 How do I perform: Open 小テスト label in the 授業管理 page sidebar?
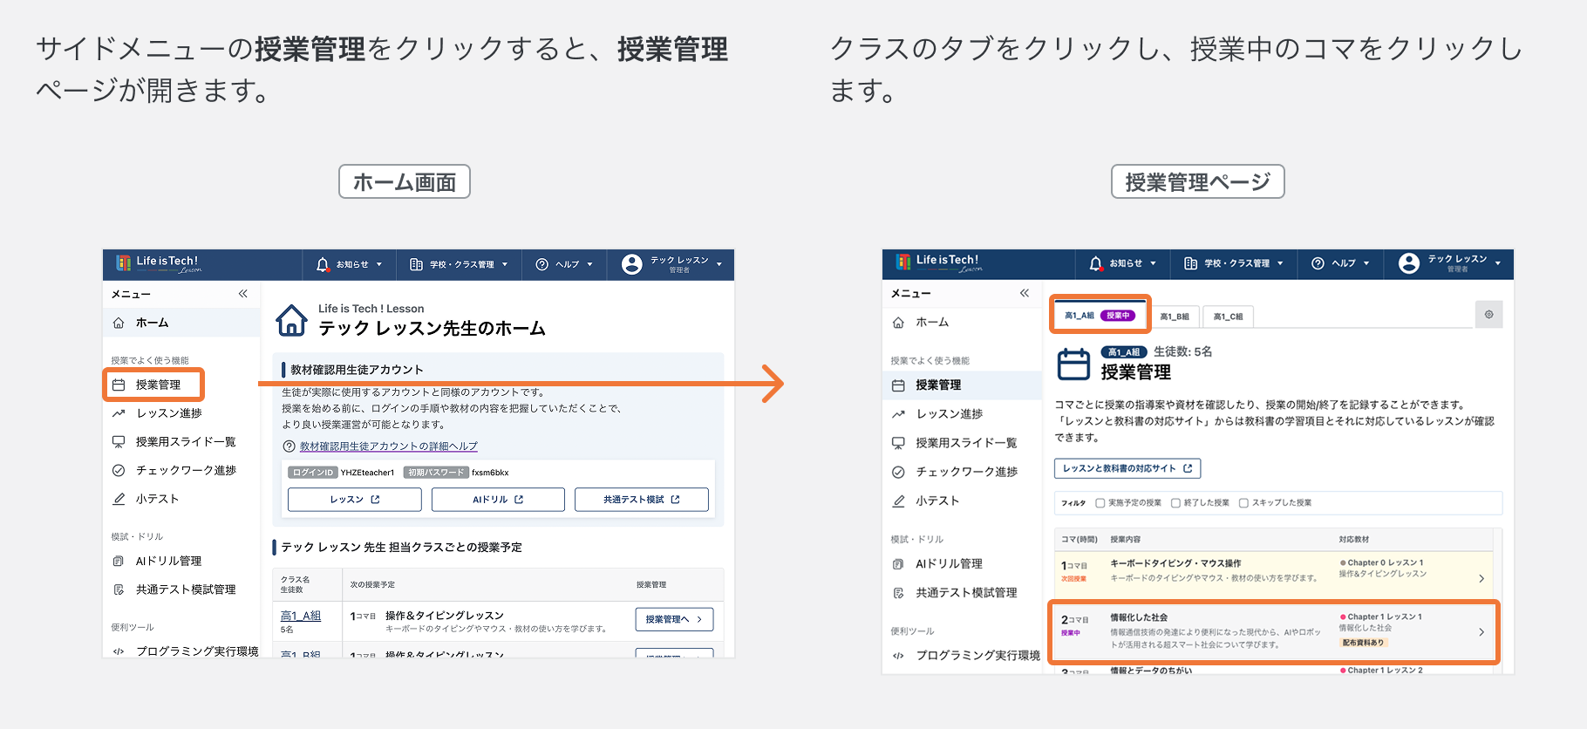point(937,501)
